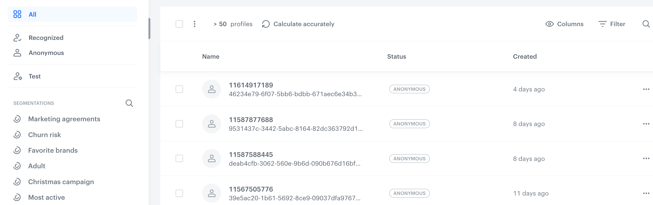Open row actions menu for 11587588445
Viewport: 653px width, 205px height.
click(646, 158)
